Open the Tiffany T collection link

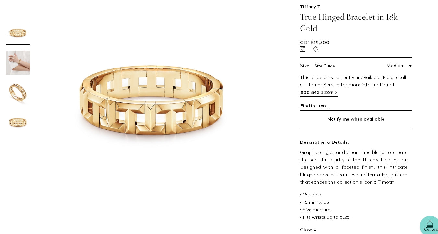pos(310,7)
